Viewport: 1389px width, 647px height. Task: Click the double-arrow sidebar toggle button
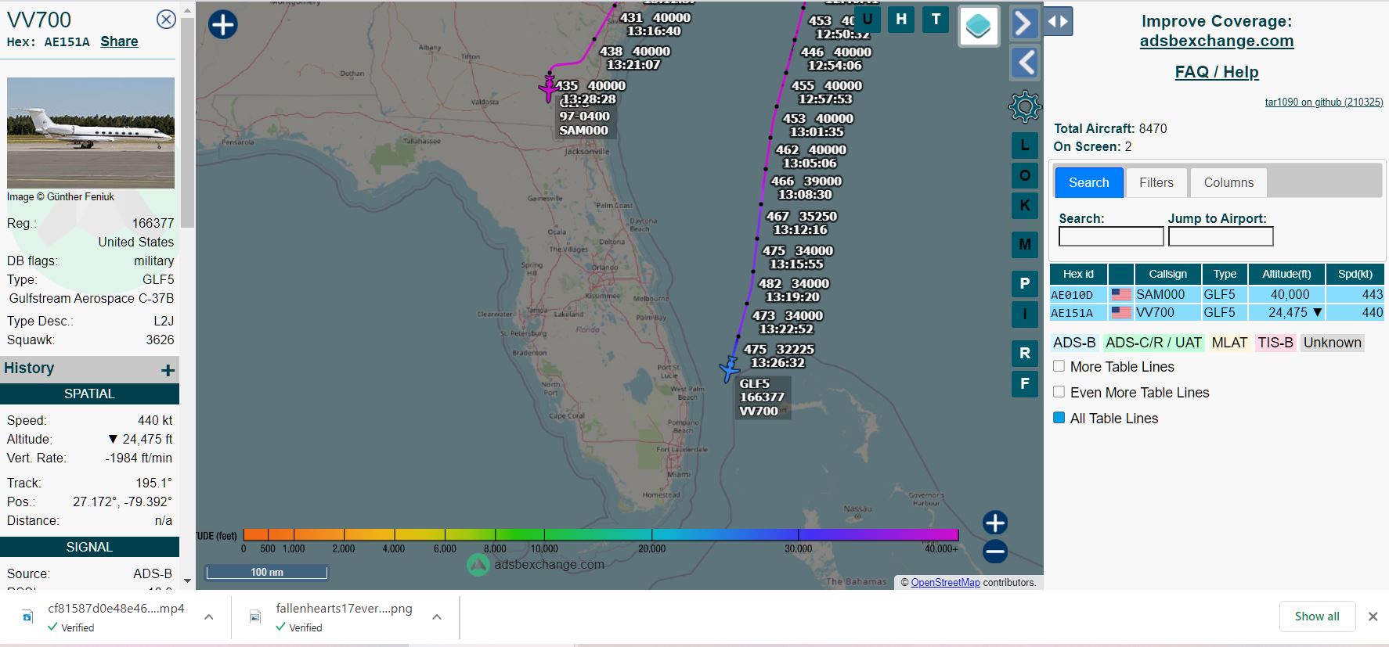(x=1058, y=22)
